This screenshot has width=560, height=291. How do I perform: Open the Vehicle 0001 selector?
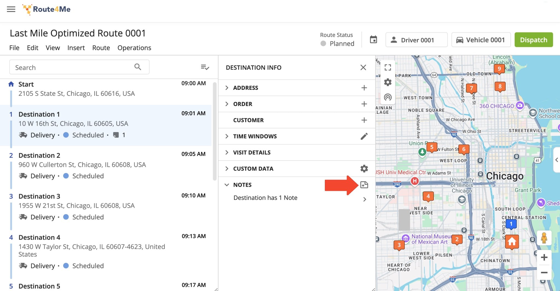(x=481, y=40)
